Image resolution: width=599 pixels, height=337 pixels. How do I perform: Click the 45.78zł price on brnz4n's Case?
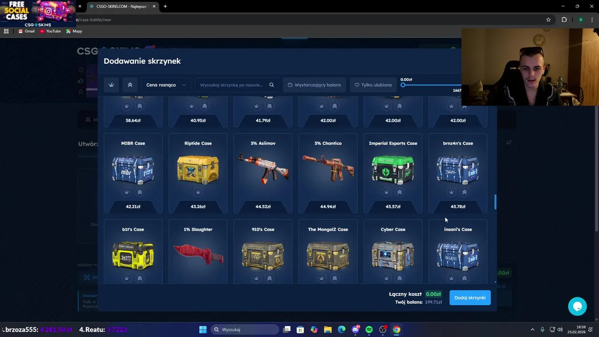click(x=458, y=206)
